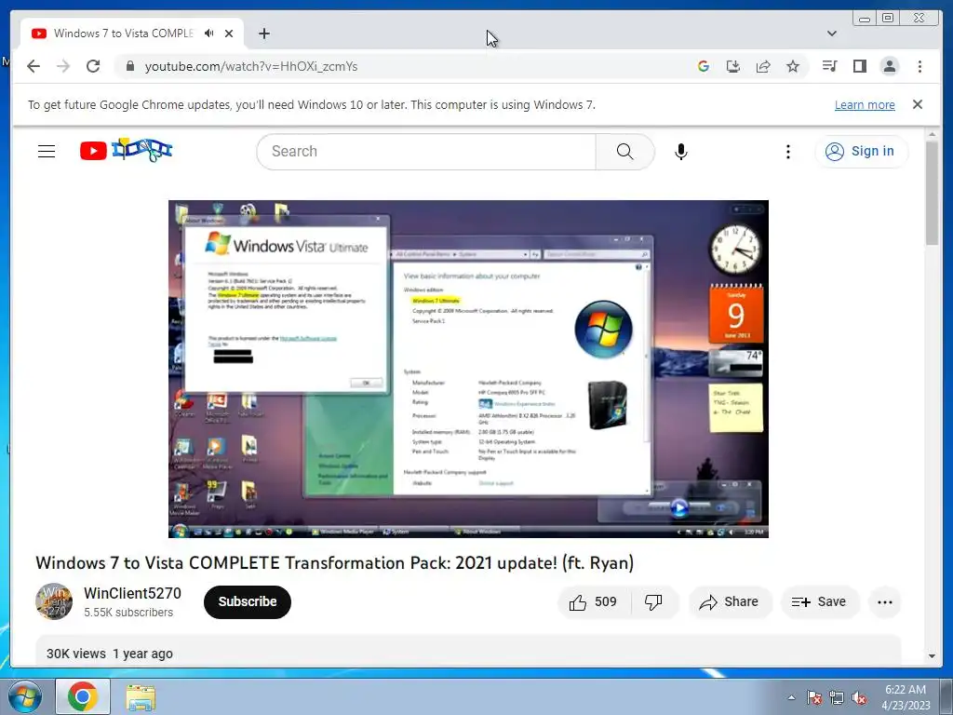Open Chrome three-dot menu

pyautogui.click(x=919, y=66)
